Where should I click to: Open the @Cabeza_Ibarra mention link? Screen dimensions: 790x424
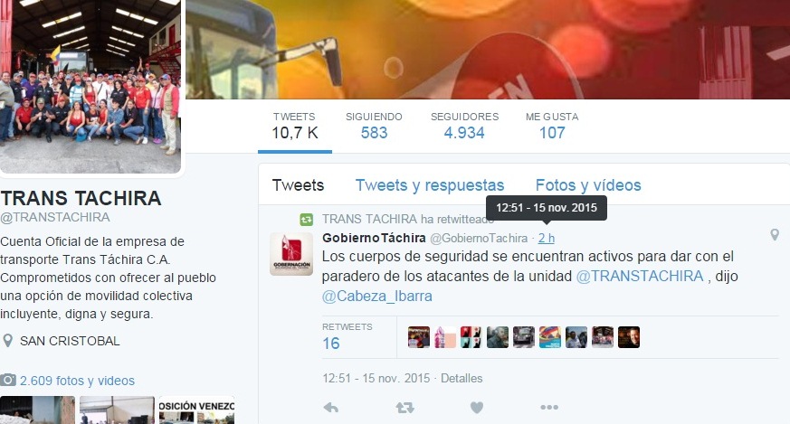click(376, 297)
